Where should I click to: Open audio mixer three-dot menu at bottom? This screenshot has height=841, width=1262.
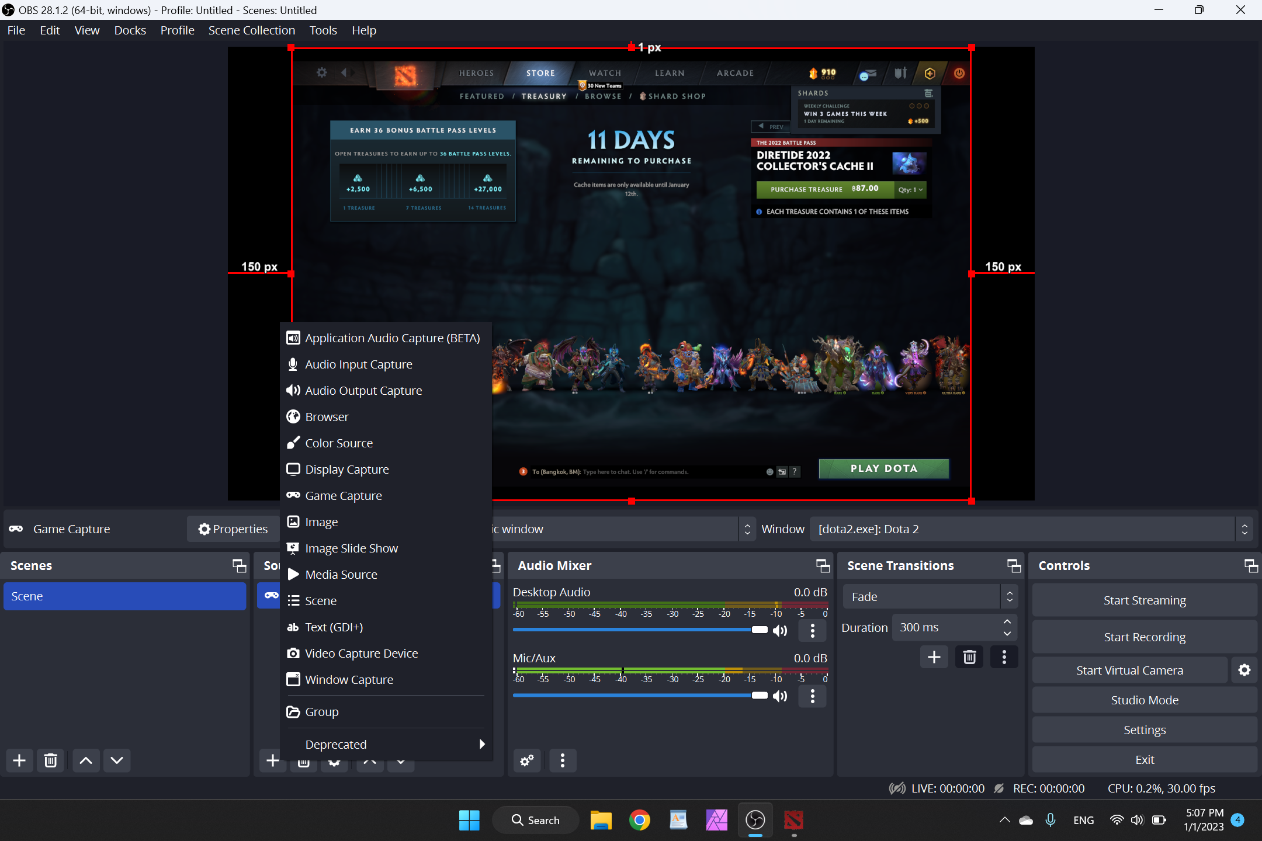563,760
